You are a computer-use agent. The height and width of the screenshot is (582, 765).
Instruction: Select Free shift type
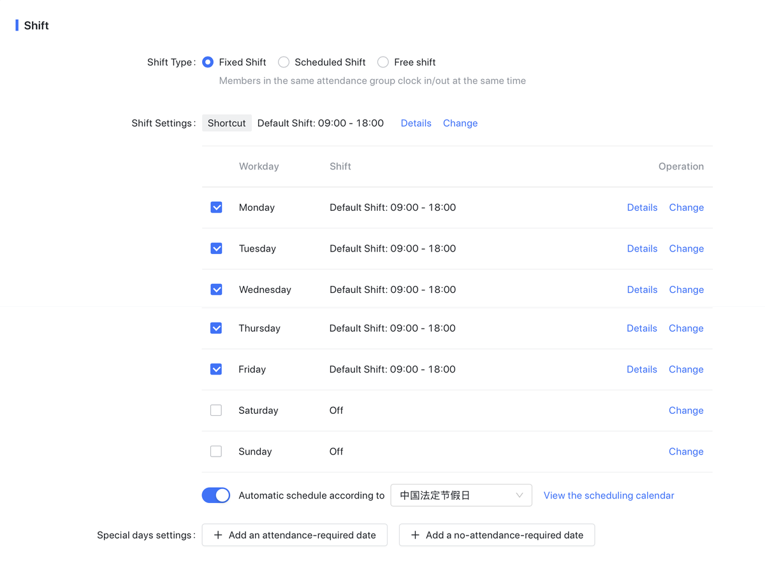(383, 62)
